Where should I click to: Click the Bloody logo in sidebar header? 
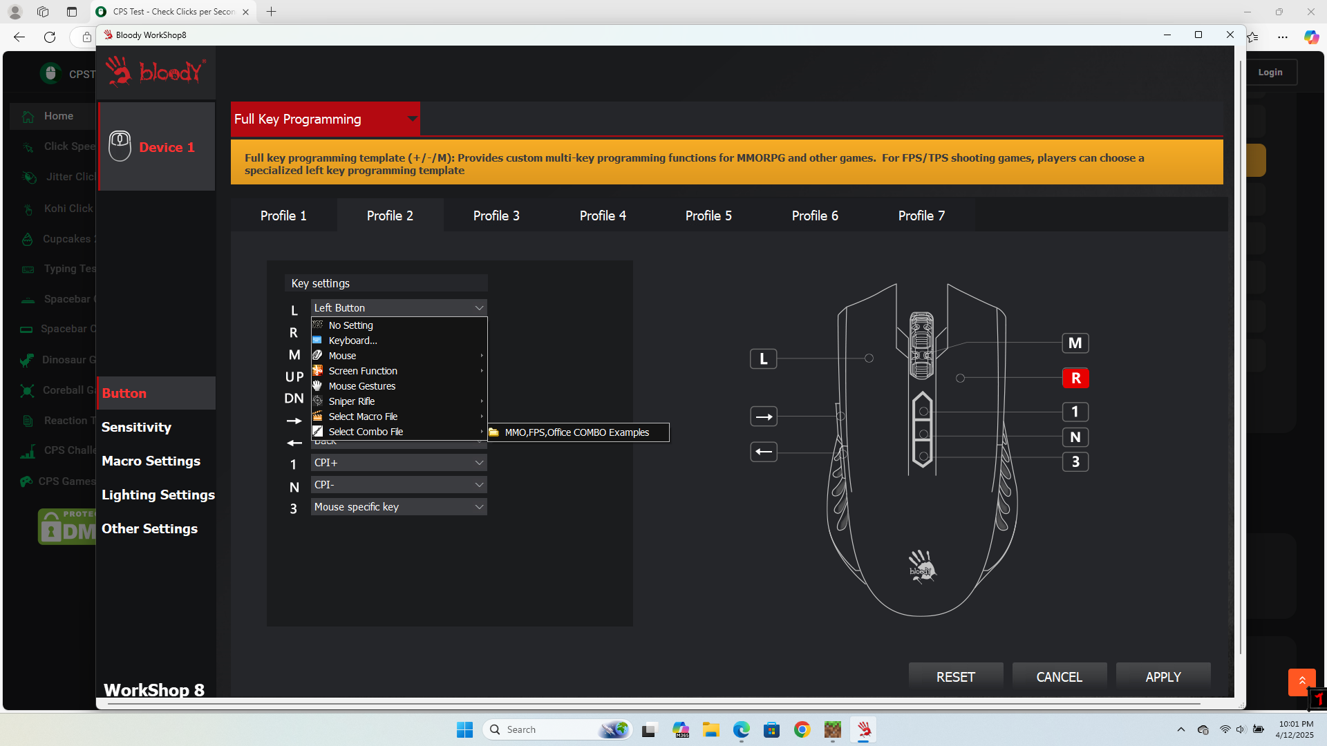pos(156,71)
